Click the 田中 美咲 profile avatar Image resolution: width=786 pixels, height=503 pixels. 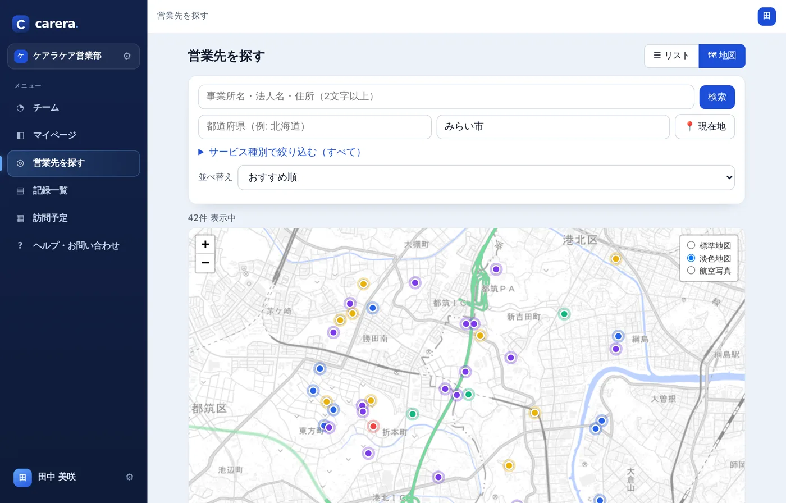[22, 477]
